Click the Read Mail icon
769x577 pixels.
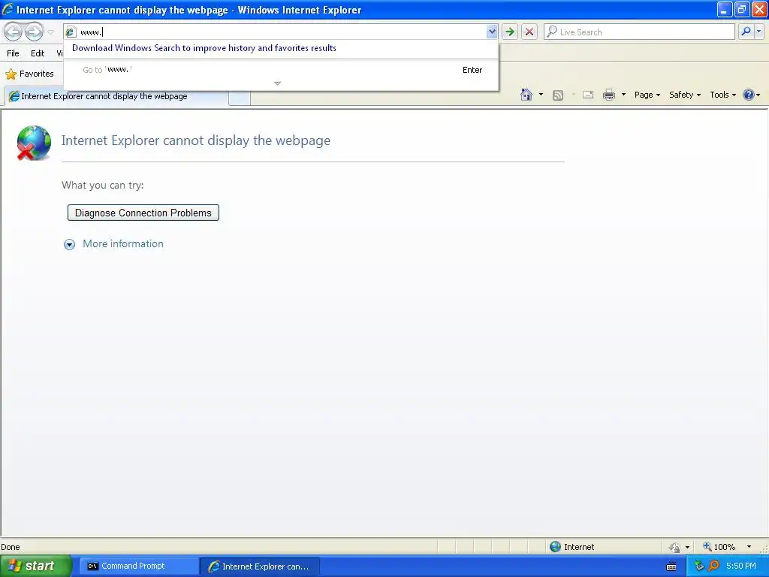588,95
